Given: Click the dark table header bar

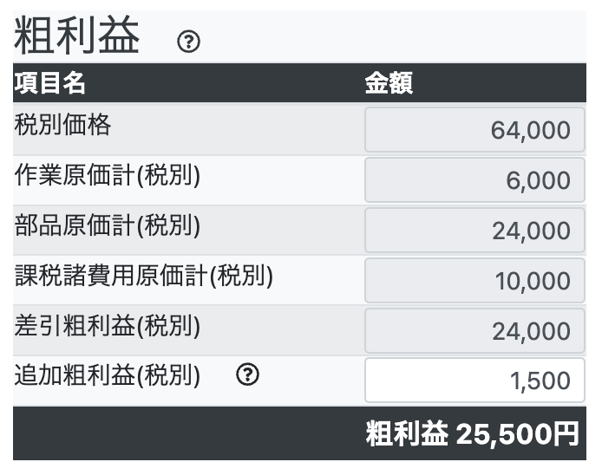Looking at the screenshot, I should tap(299, 83).
